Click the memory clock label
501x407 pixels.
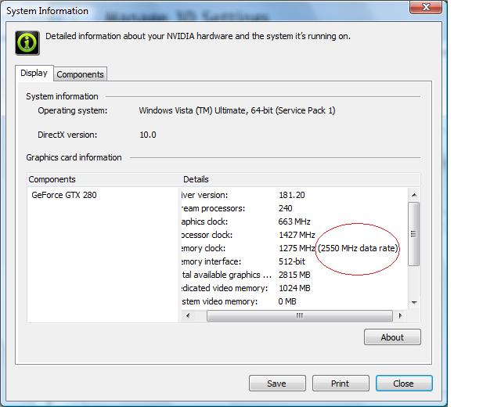(204, 248)
